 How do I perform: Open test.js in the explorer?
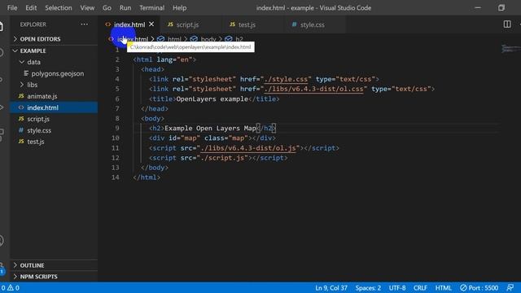click(x=54, y=142)
